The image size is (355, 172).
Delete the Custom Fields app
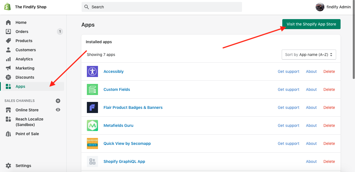click(329, 89)
